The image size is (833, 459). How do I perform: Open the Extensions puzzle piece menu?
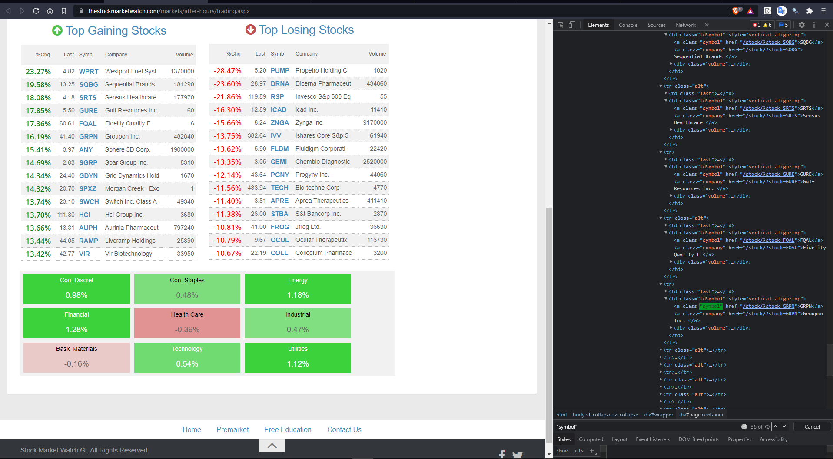(x=809, y=11)
